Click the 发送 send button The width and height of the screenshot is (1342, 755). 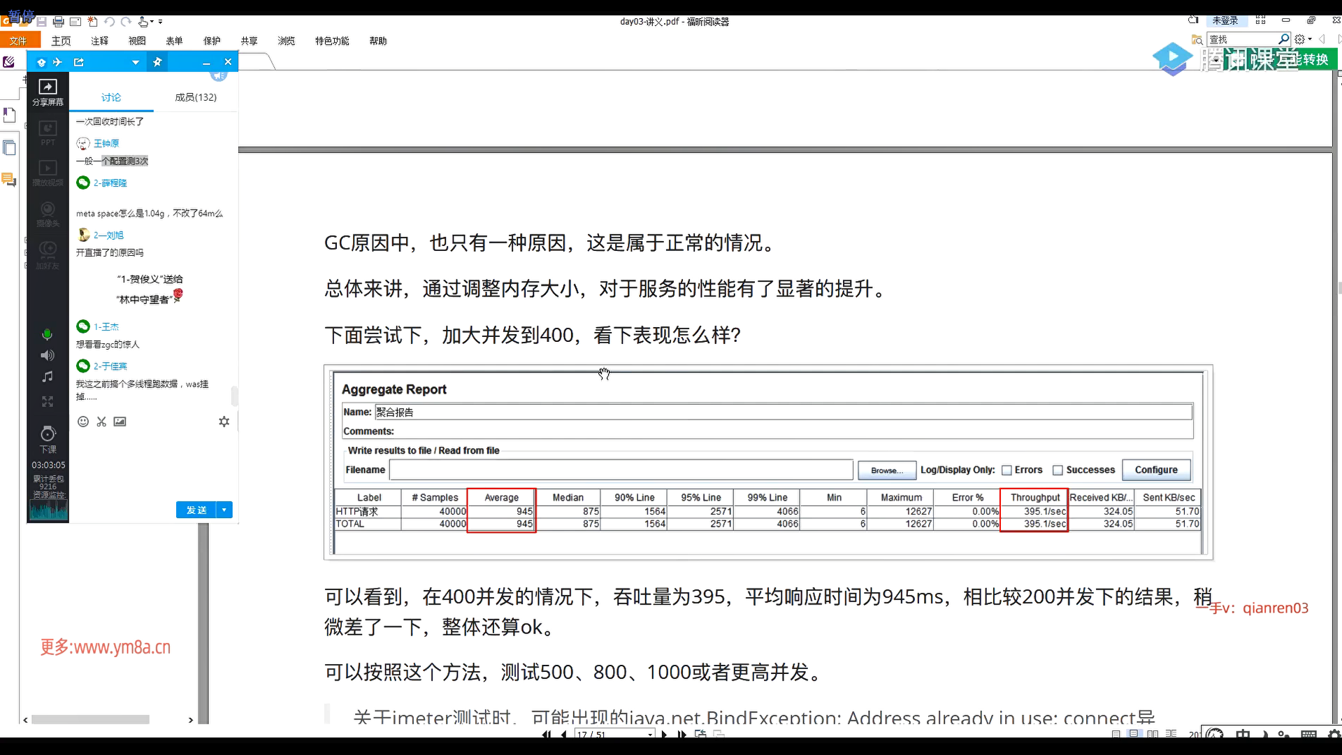click(196, 510)
